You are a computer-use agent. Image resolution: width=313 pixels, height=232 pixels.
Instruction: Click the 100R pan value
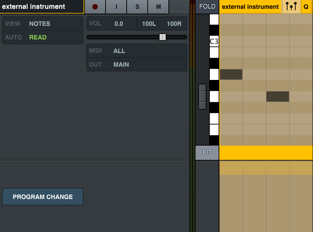click(x=174, y=24)
